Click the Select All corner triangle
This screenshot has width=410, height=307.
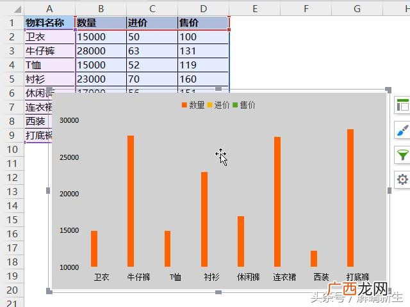(x=17, y=10)
